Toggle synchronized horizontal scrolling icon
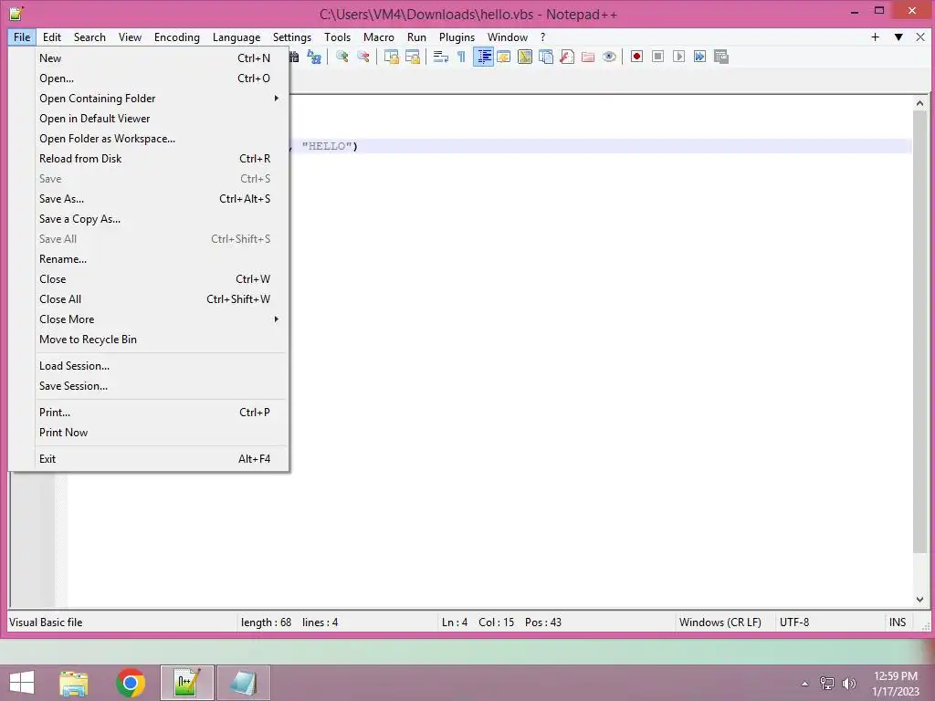Screen dimensions: 935x701 413,57
